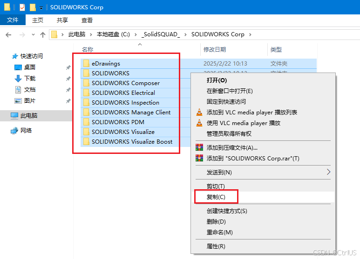Click the VLC cone icon beside 添加到播放列表
This screenshot has height=259, width=360.
coord(199,112)
